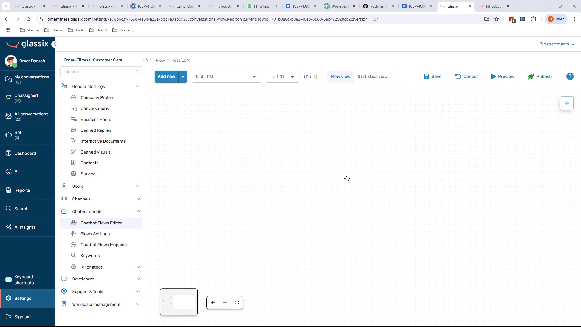
Task: Open All conversations
Action: tap(28, 116)
